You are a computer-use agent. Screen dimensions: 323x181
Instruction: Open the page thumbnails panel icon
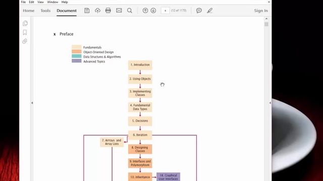(x=25, y=23)
